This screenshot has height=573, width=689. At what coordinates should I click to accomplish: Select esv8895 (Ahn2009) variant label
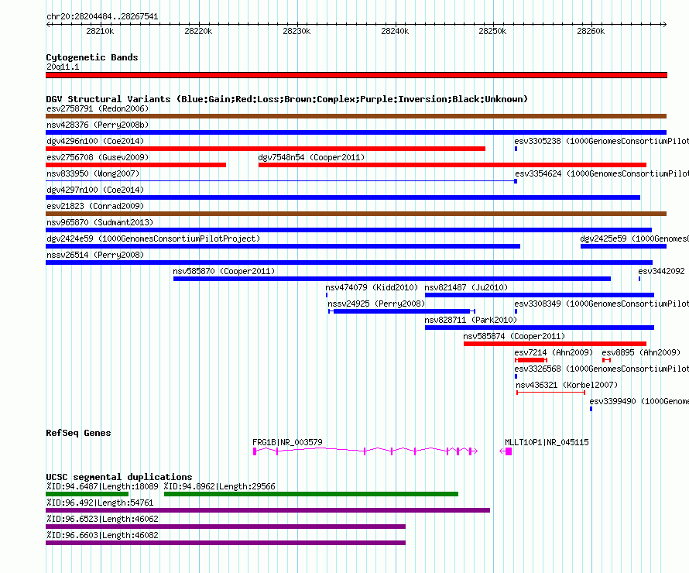point(641,352)
